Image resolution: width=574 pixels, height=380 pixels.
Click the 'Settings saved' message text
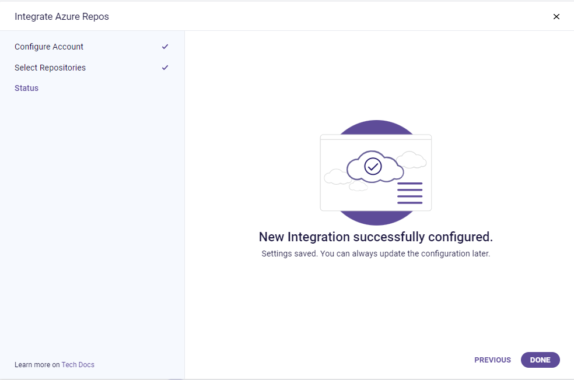(376, 254)
